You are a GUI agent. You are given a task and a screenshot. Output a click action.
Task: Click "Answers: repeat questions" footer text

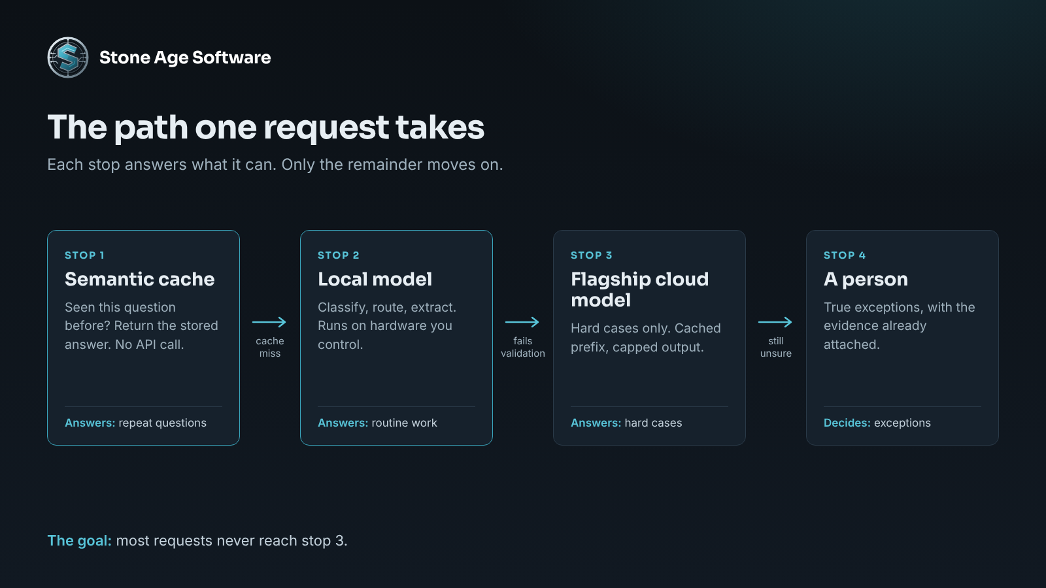(135, 423)
